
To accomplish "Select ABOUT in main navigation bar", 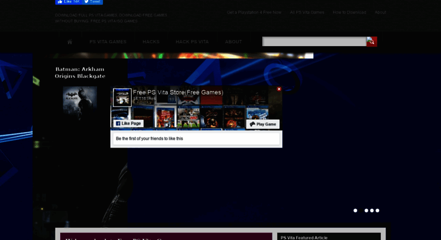I will 233,41.
